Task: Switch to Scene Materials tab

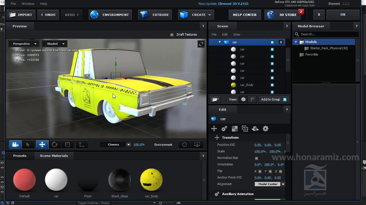Action: pos(54,156)
